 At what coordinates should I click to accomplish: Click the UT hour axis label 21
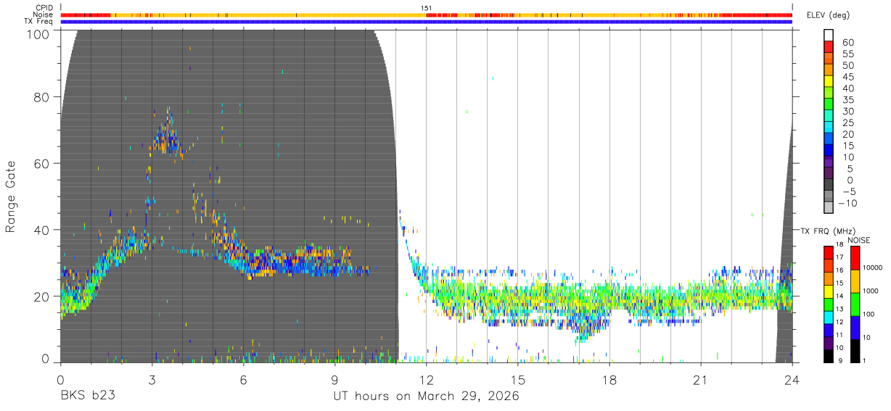click(x=701, y=379)
